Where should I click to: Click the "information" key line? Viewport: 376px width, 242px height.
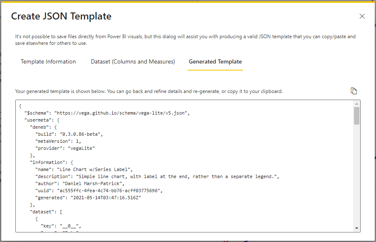coord(51,162)
